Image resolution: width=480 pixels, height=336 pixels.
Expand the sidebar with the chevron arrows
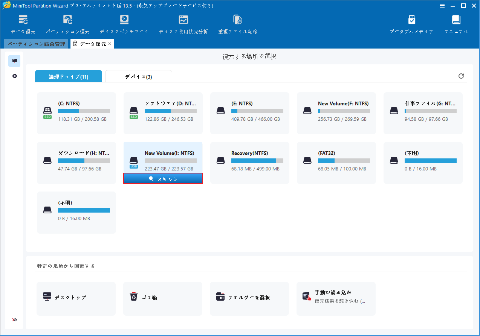(x=14, y=319)
